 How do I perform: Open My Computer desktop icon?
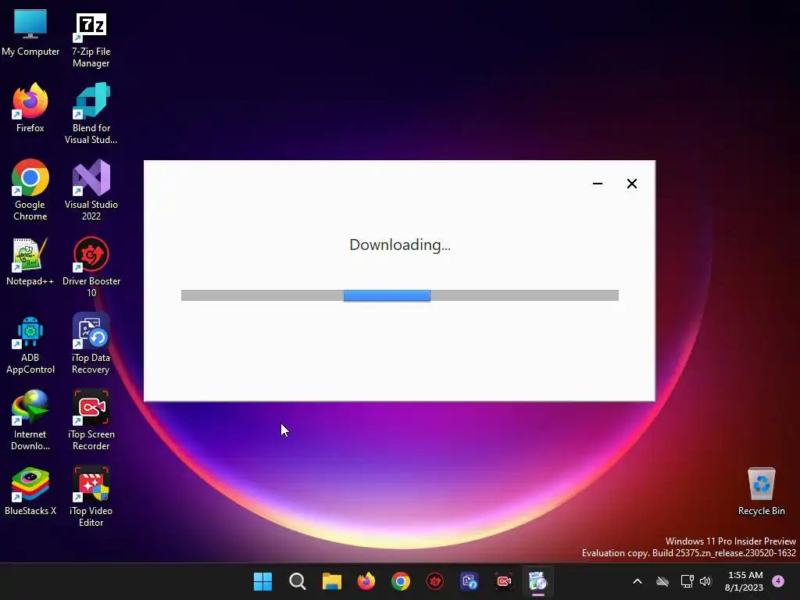tap(30, 33)
